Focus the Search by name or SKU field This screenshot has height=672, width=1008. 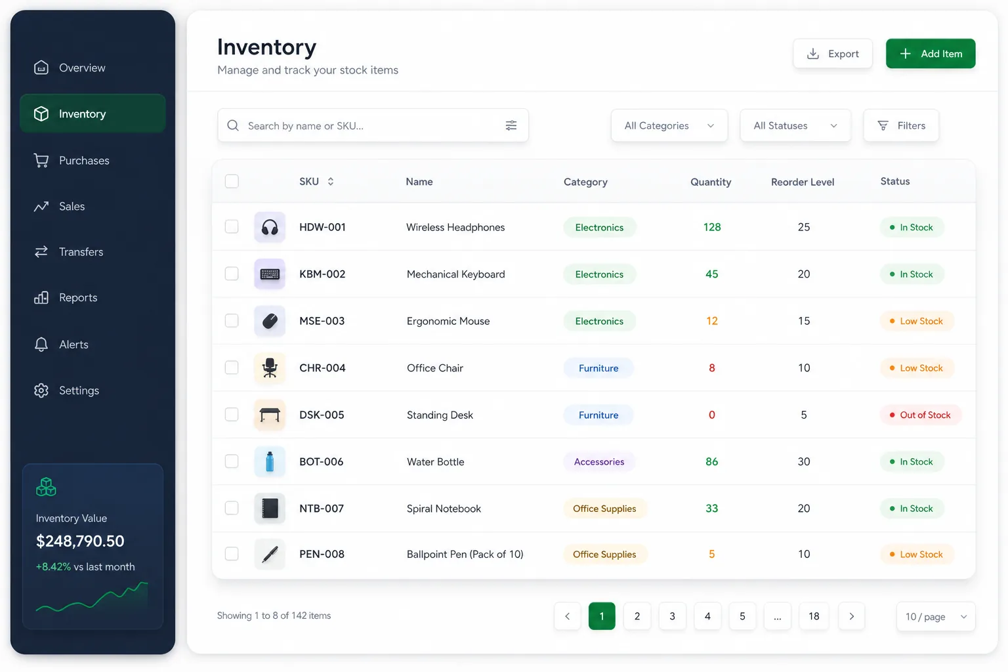(x=373, y=125)
